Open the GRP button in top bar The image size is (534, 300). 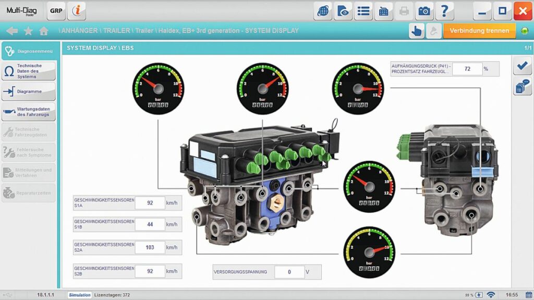[x=56, y=10]
